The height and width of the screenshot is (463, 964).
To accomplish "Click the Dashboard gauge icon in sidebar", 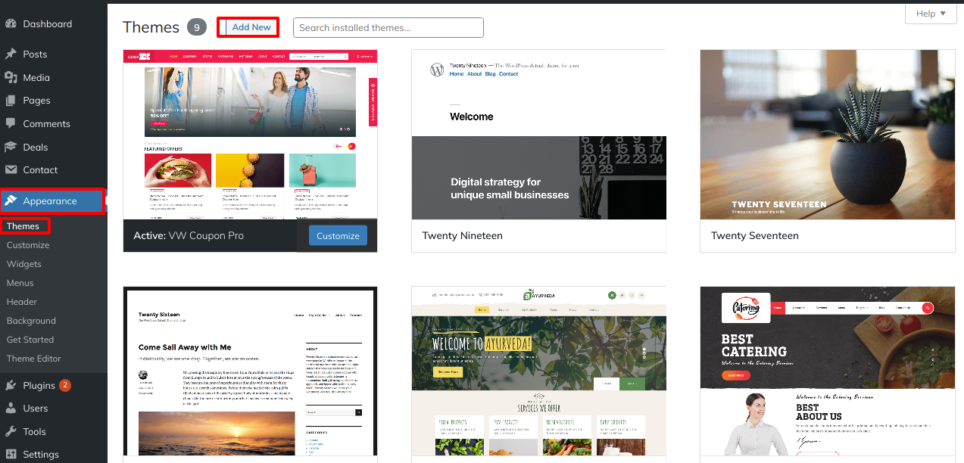I will (11, 24).
